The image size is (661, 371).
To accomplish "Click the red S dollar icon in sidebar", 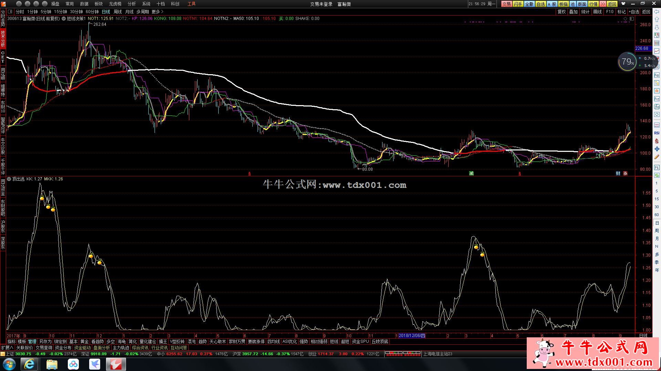I will click(657, 141).
